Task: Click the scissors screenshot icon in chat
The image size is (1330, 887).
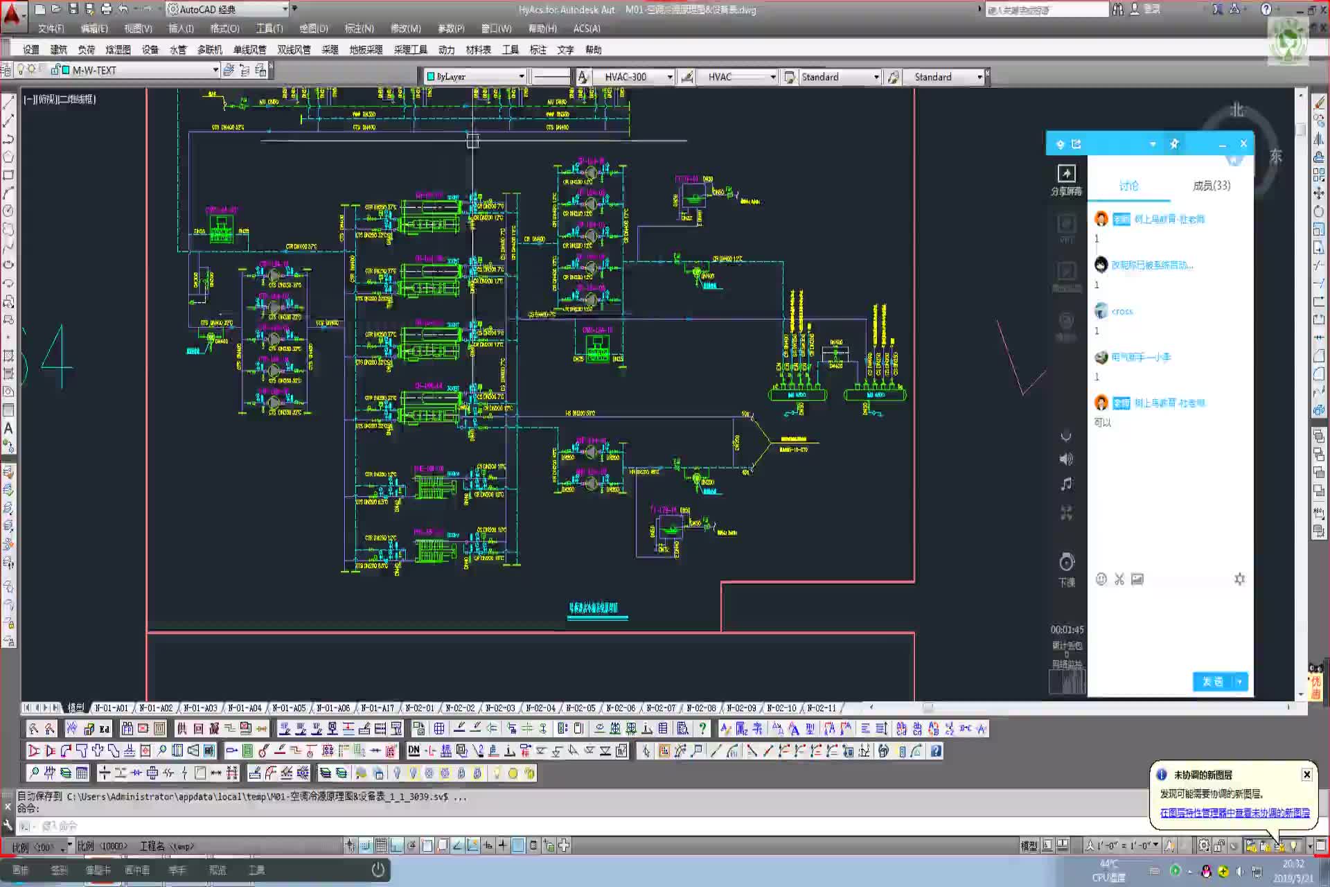Action: coord(1119,579)
